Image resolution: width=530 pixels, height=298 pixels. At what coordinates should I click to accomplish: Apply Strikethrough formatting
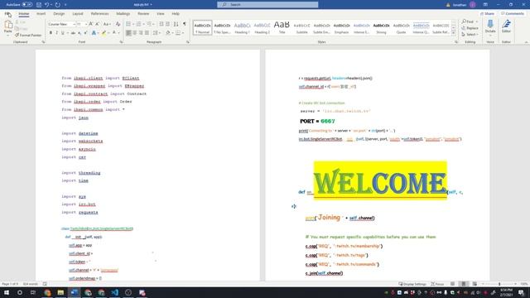[73, 33]
